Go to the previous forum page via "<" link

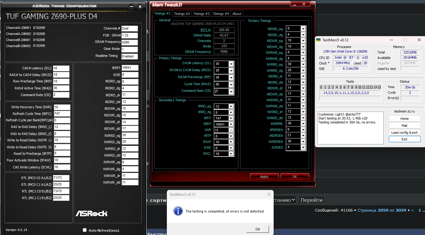pos(413,210)
